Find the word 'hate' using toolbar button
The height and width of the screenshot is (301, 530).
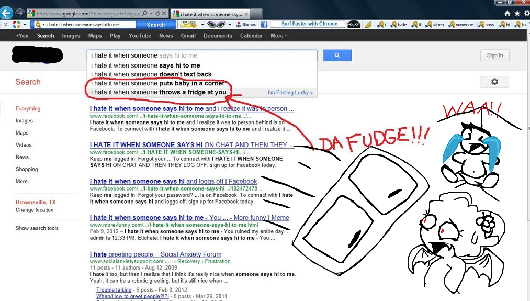(x=399, y=25)
